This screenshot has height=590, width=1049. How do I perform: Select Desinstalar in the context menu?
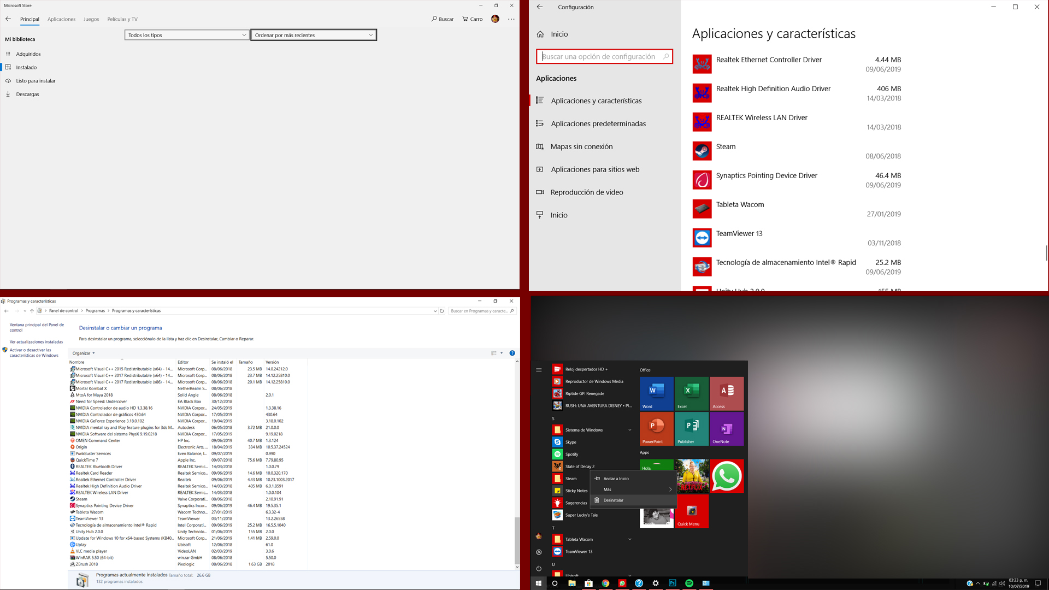pos(613,500)
